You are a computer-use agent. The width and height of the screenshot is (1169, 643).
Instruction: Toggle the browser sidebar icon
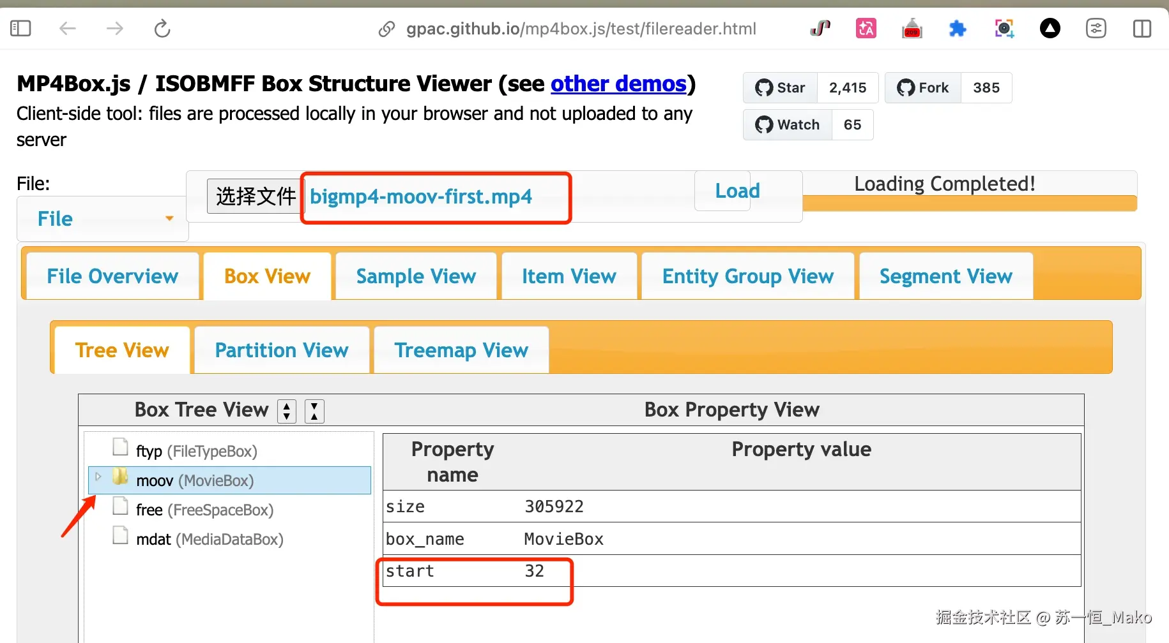(20, 28)
